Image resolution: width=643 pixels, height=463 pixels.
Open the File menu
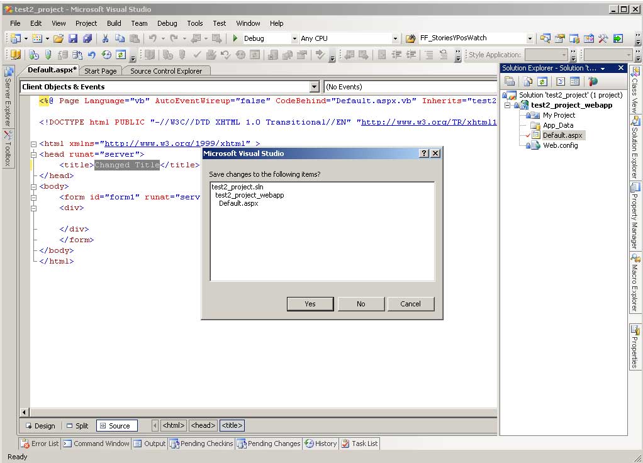pyautogui.click(x=15, y=23)
